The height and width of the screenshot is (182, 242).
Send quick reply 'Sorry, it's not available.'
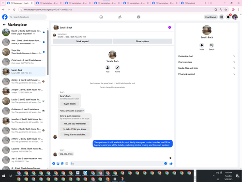pyautogui.click(x=75, y=134)
